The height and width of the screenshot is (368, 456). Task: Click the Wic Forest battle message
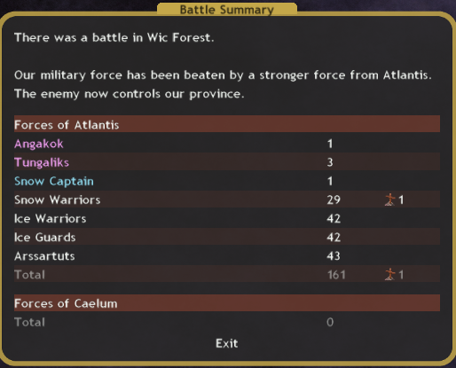pyautogui.click(x=114, y=37)
